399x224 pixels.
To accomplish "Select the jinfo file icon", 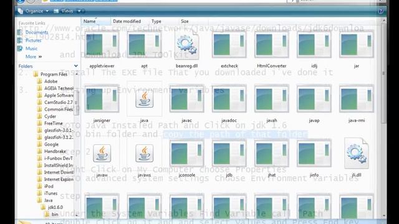I will (314, 154).
